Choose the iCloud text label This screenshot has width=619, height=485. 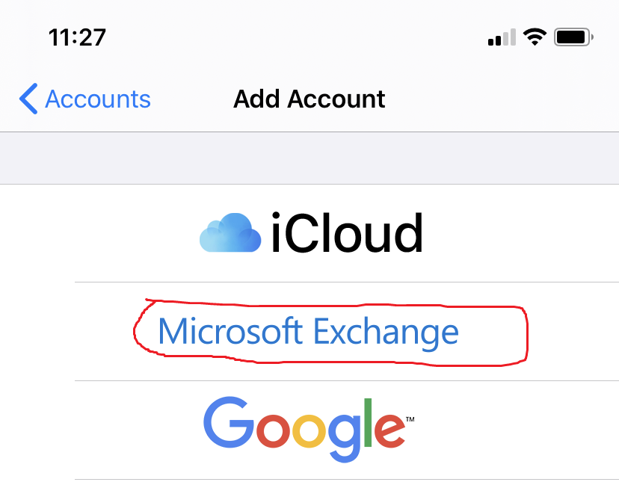tap(348, 233)
